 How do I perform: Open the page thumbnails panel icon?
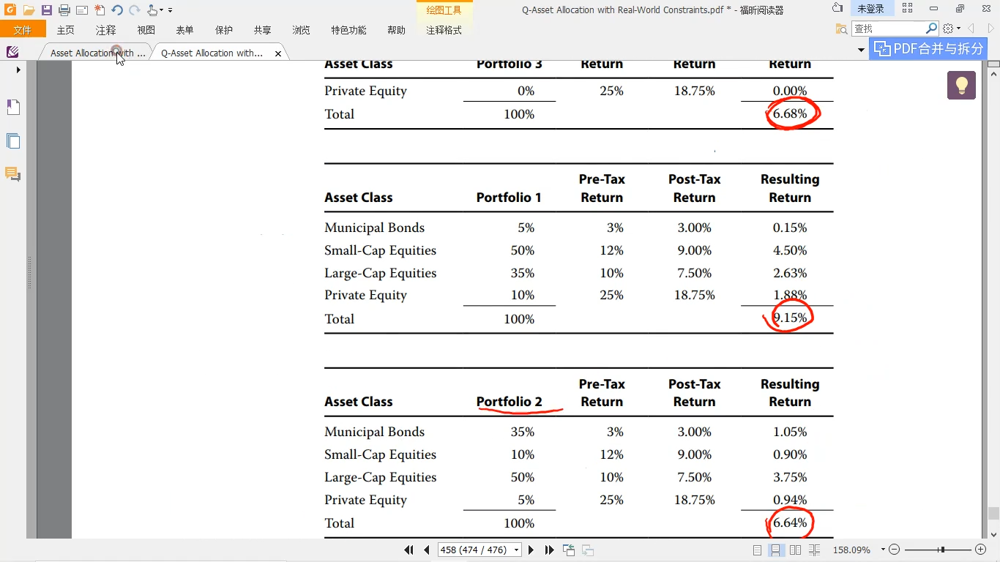pos(13,141)
